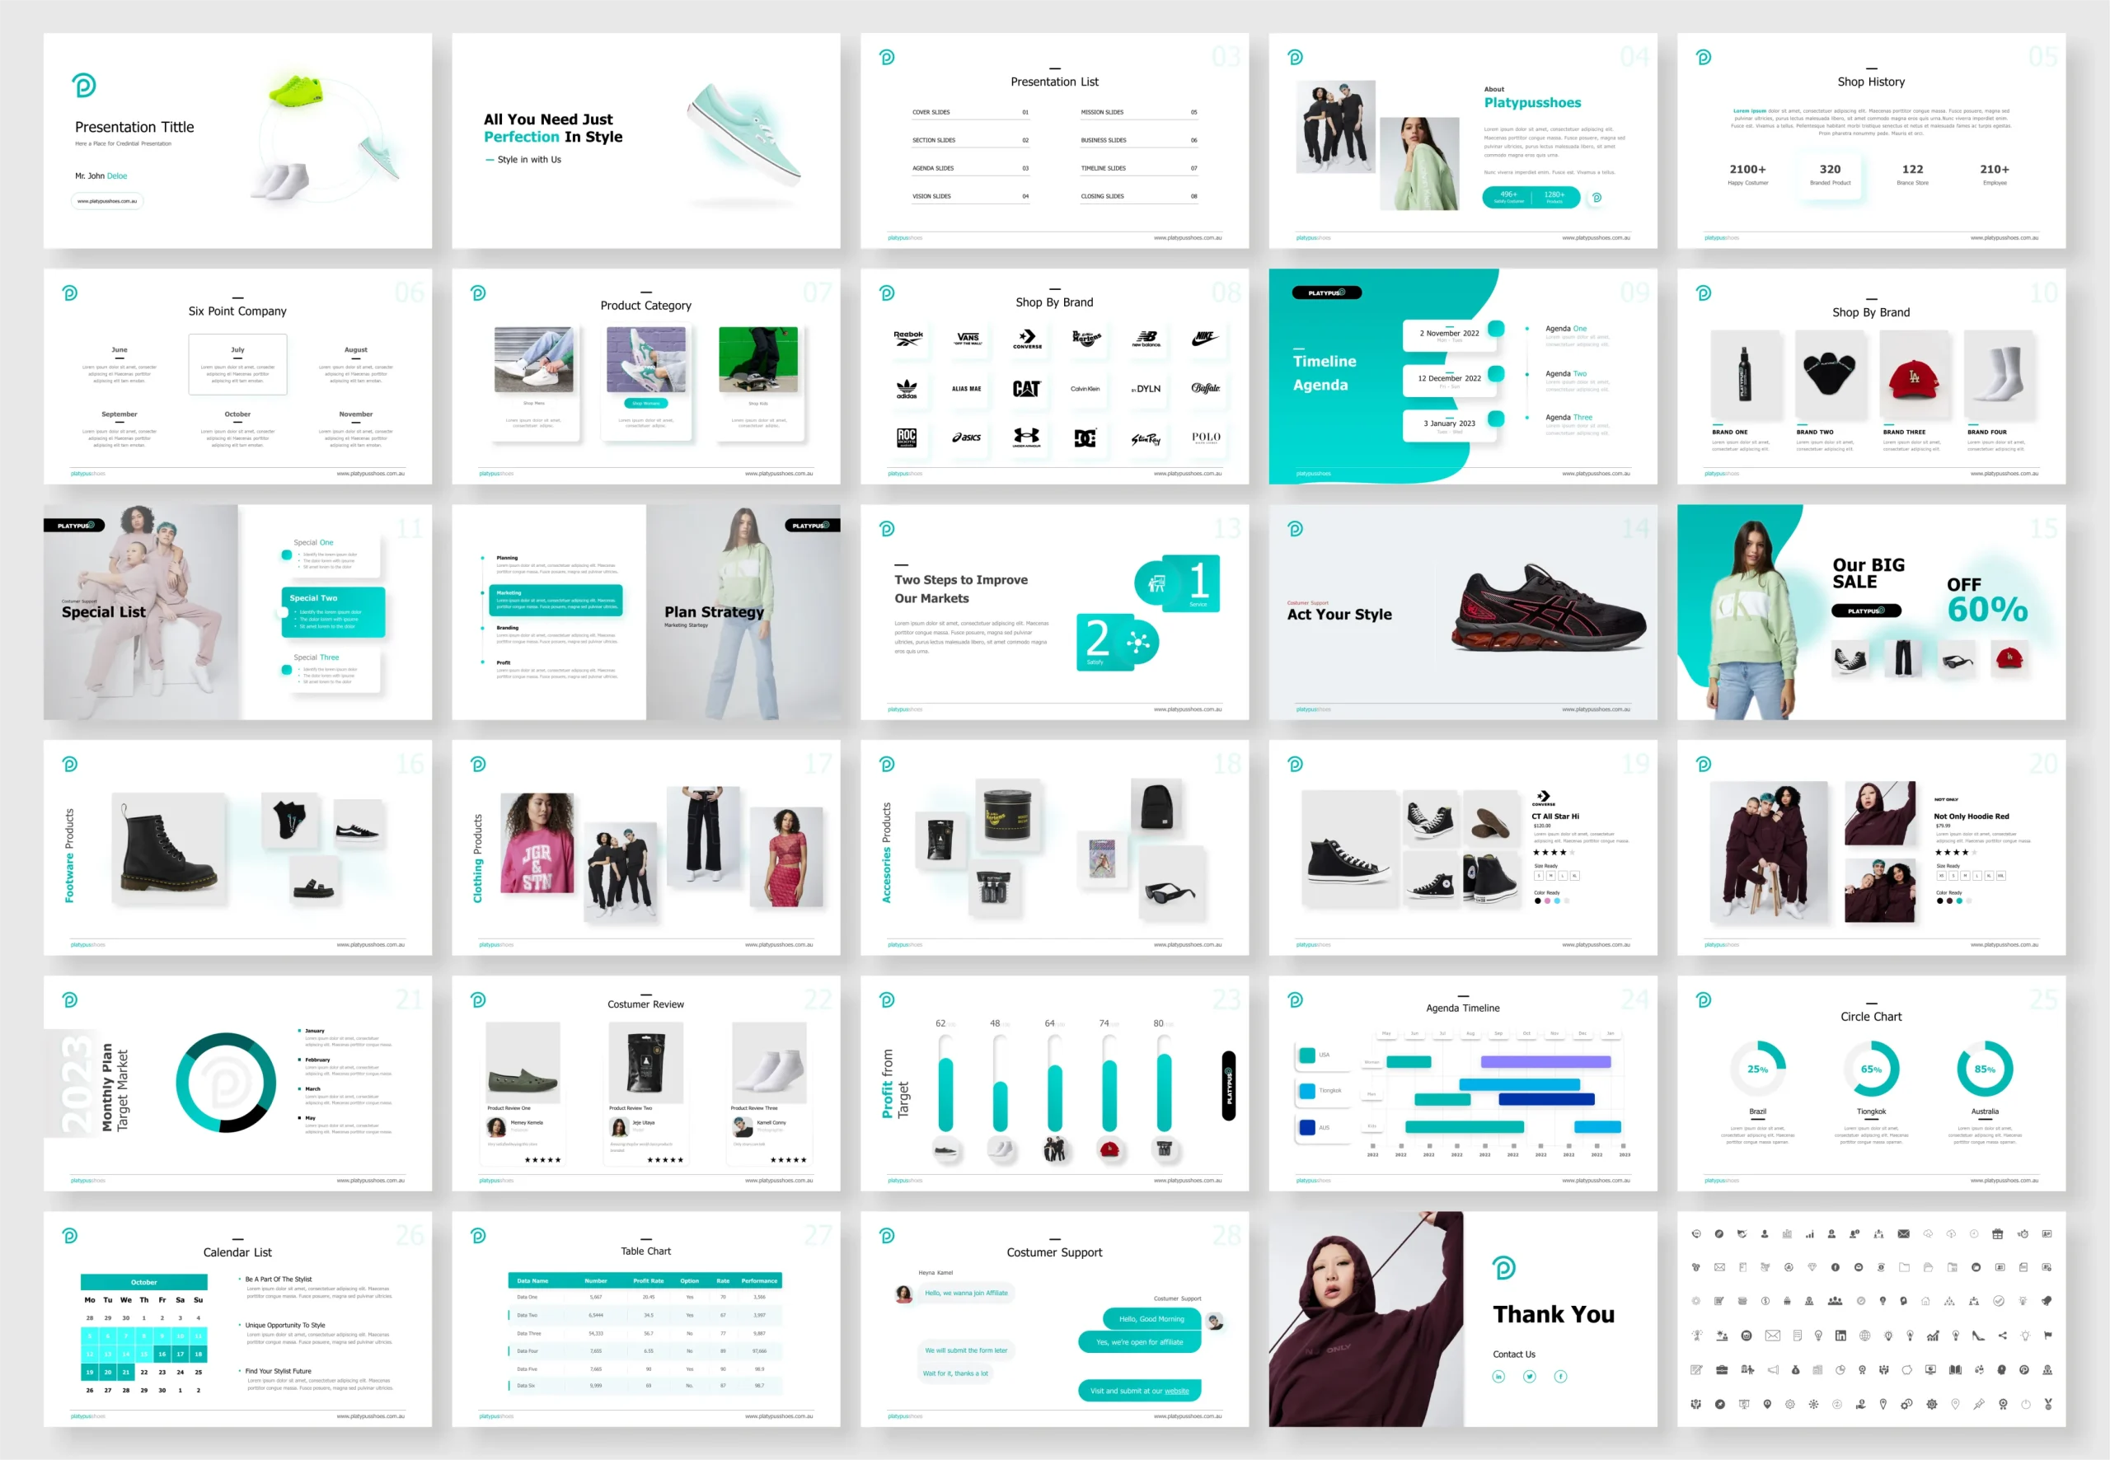Click the Adidas trefoil logo
This screenshot has height=1460, width=2110.
[x=906, y=389]
